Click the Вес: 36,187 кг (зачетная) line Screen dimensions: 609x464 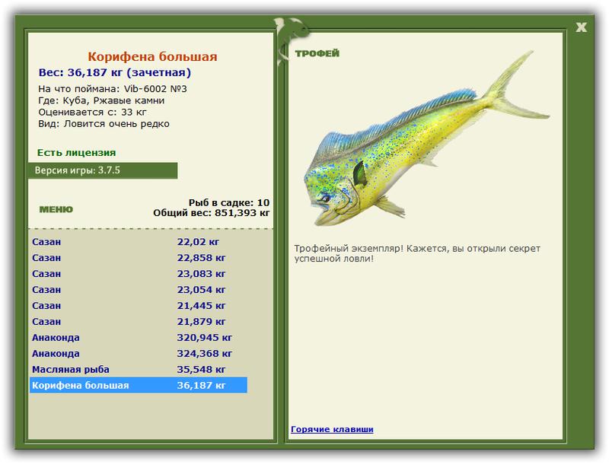115,72
